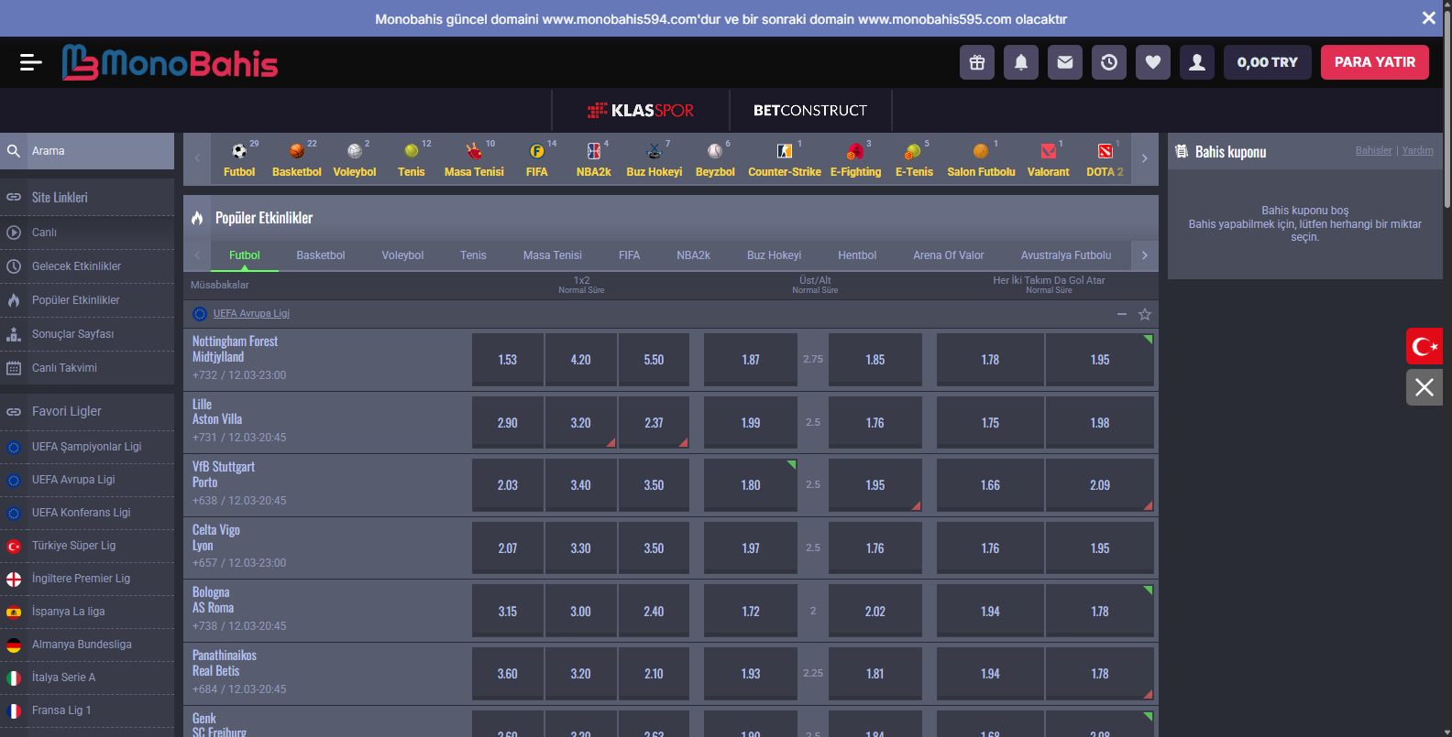Viewport: 1452px width, 737px height.
Task: Switch to the Voleybol popular events tab
Action: (x=402, y=255)
